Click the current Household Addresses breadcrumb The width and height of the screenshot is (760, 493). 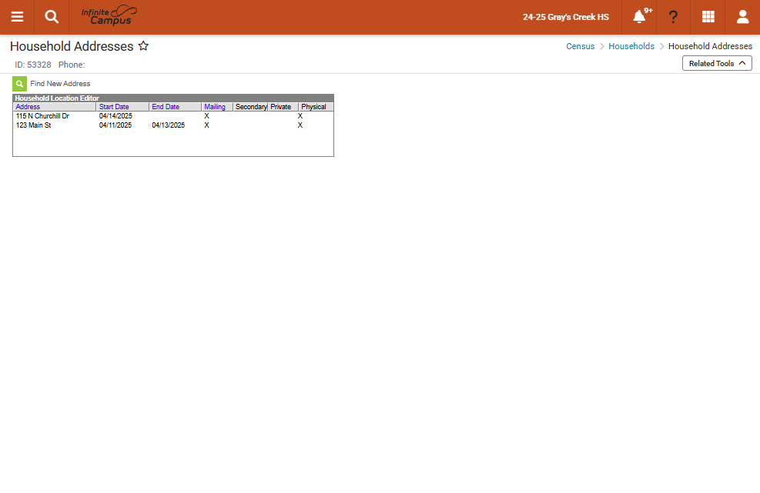pos(710,46)
